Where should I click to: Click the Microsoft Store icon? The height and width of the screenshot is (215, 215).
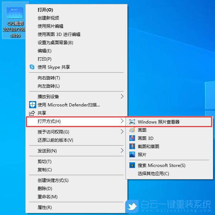pyautogui.click(x=132, y=165)
